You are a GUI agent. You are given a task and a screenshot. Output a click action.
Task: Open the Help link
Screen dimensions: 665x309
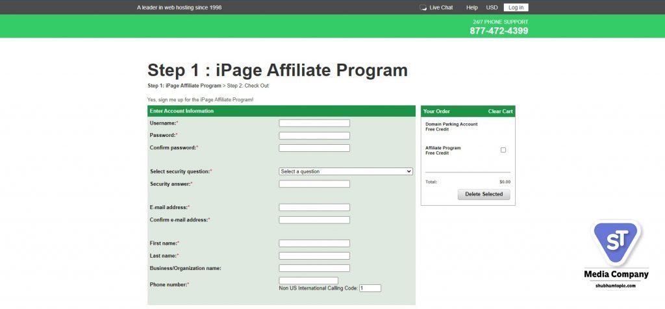pyautogui.click(x=471, y=7)
